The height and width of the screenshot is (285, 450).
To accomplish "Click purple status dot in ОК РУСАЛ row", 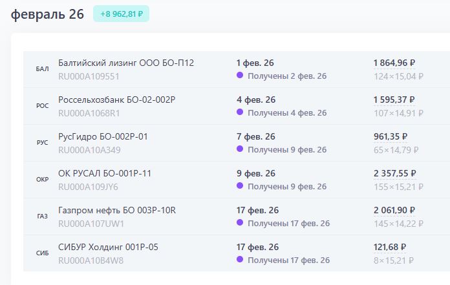I will point(240,185).
